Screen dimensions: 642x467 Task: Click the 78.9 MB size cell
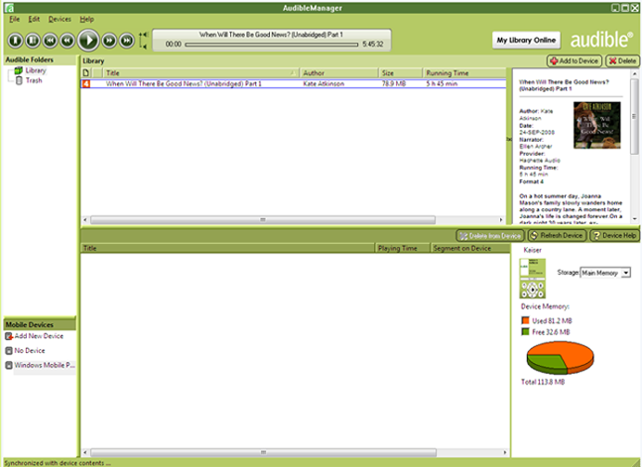tap(394, 83)
